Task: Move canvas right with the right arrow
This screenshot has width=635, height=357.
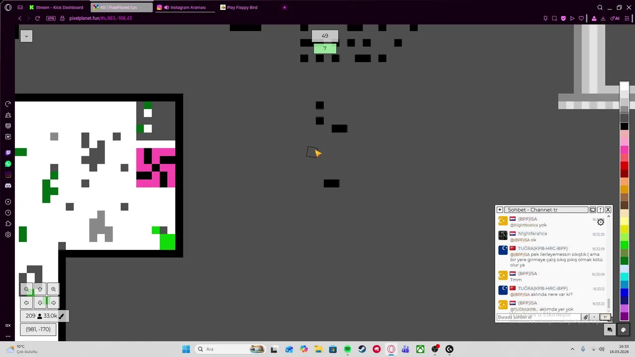Action: [x=54, y=302]
